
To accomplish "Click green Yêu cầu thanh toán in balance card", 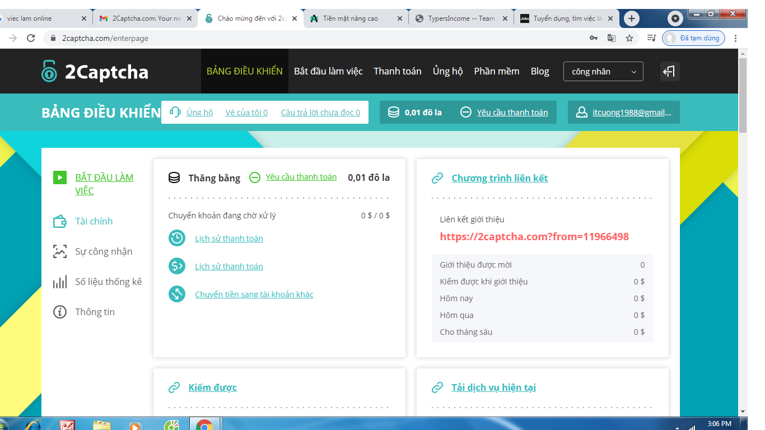I will pyautogui.click(x=301, y=177).
